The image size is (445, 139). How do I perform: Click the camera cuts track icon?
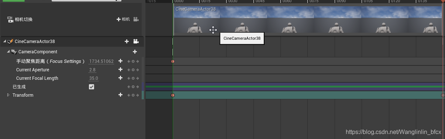click(x=10, y=19)
